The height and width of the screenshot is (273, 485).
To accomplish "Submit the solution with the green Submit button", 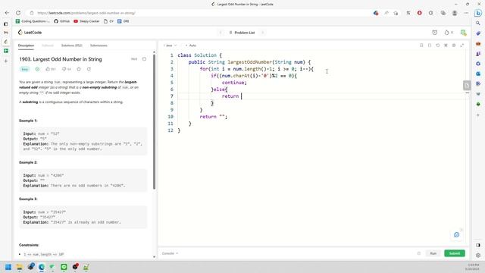I will 455,253.
